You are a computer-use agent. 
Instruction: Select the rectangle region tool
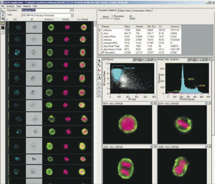tap(99, 86)
